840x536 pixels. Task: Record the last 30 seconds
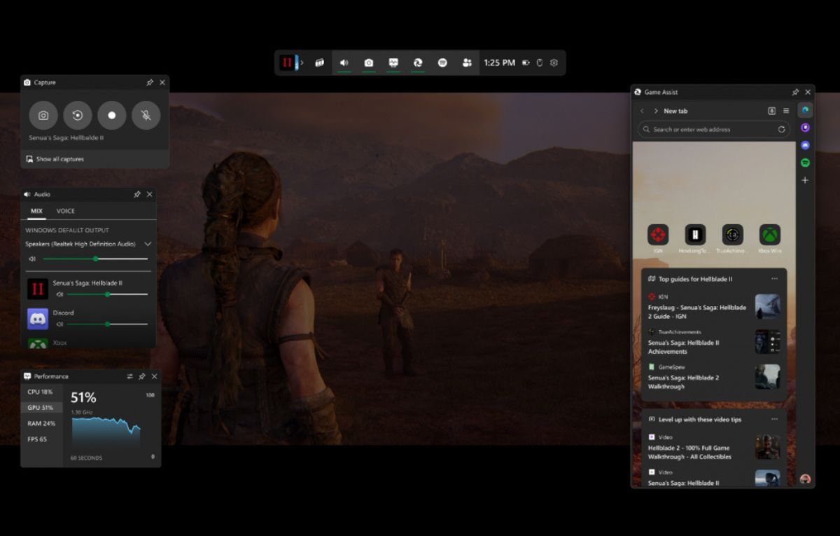coord(78,115)
